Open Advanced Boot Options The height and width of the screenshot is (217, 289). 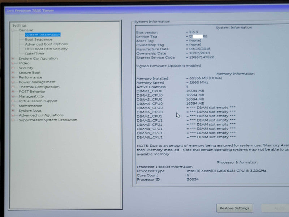pyautogui.click(x=46, y=44)
